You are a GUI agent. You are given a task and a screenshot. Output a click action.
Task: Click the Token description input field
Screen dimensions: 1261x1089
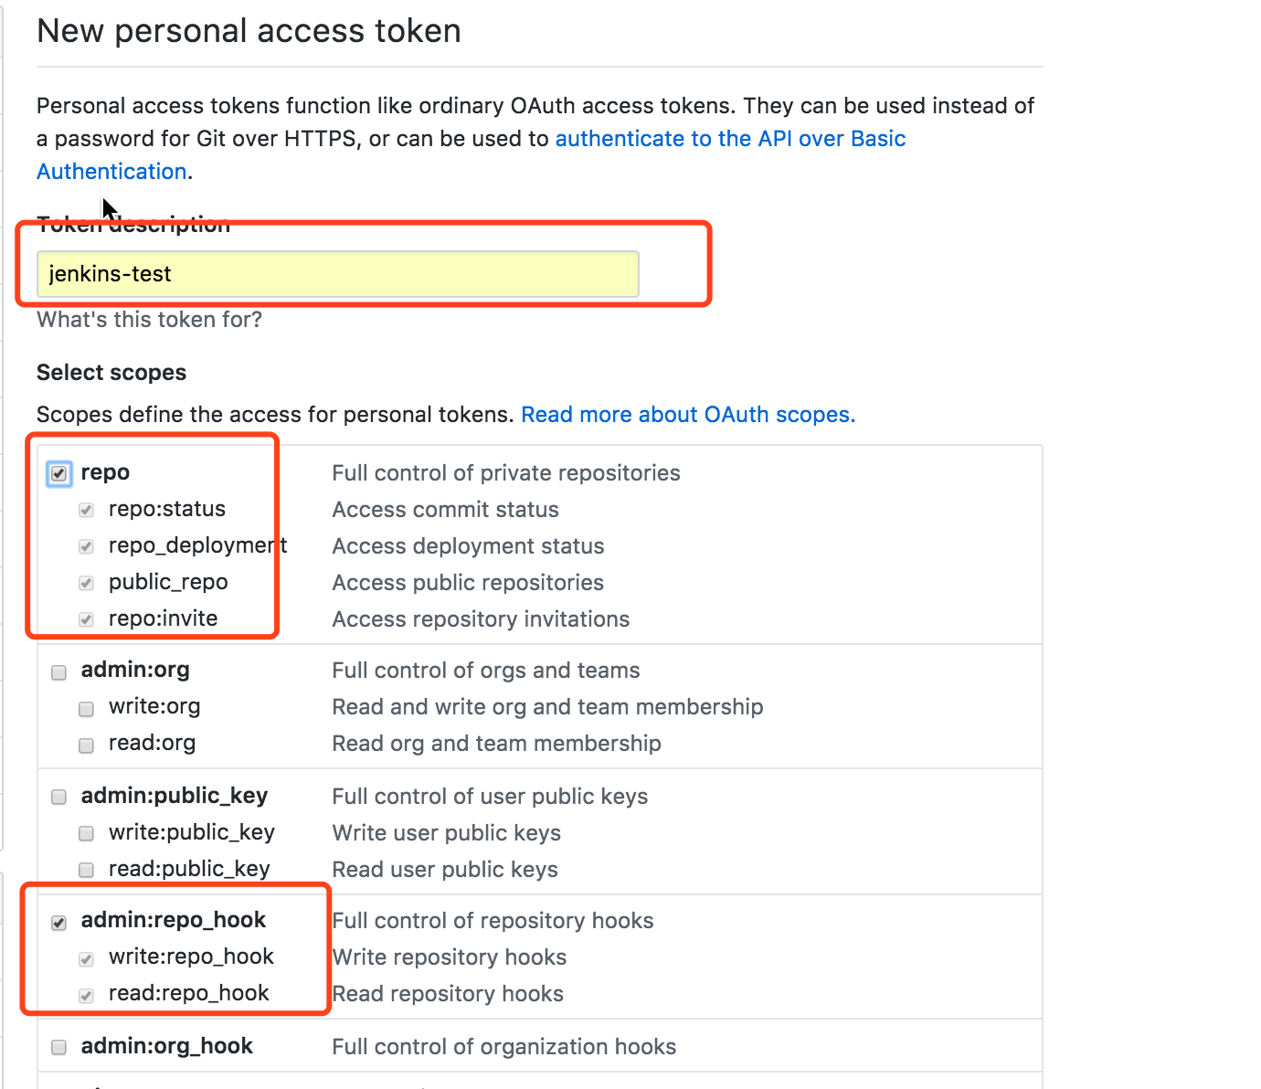(x=337, y=274)
